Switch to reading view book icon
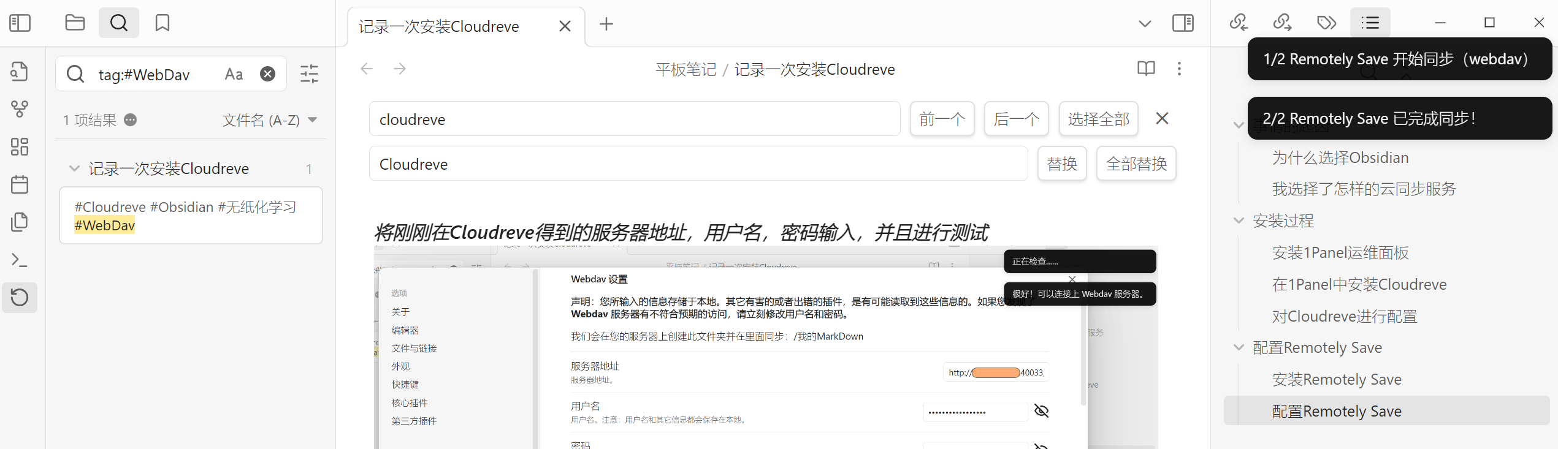 [1146, 69]
